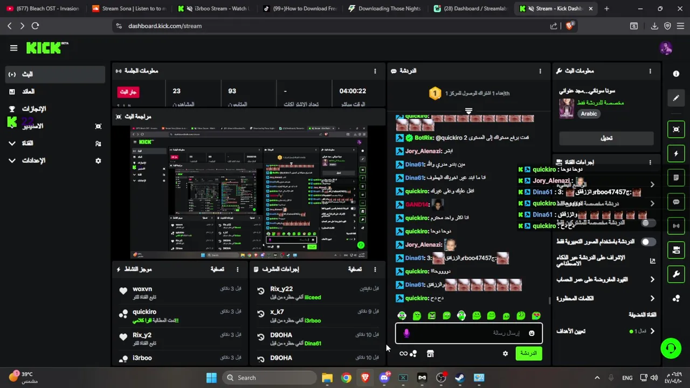Open the three-dot menu of معلومات الجلسة panel
This screenshot has width=690, height=388.
pyautogui.click(x=375, y=71)
